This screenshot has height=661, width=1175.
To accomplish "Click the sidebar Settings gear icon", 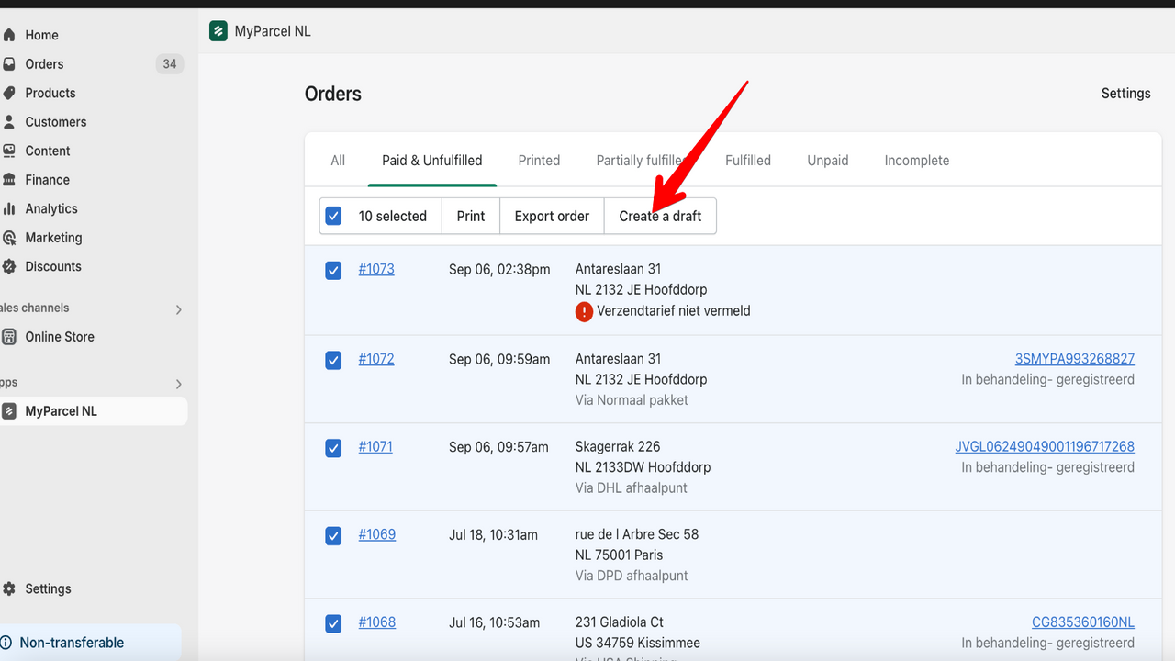I will pos(8,588).
